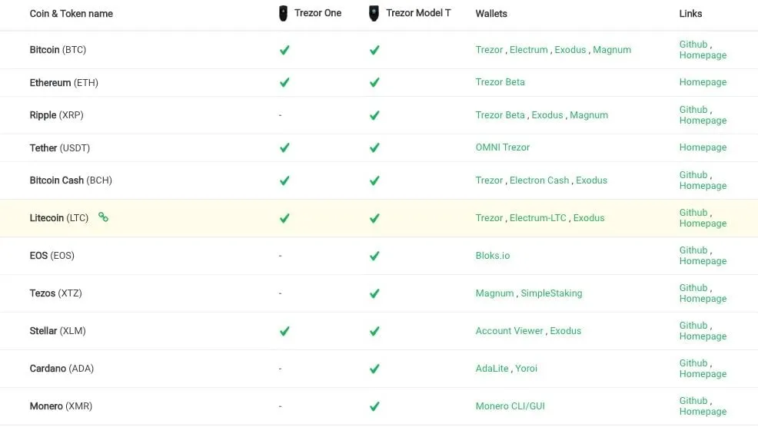Image resolution: width=758 pixels, height=427 pixels.
Task: Click EOS's Trezor Model T checkmark
Action: (374, 256)
